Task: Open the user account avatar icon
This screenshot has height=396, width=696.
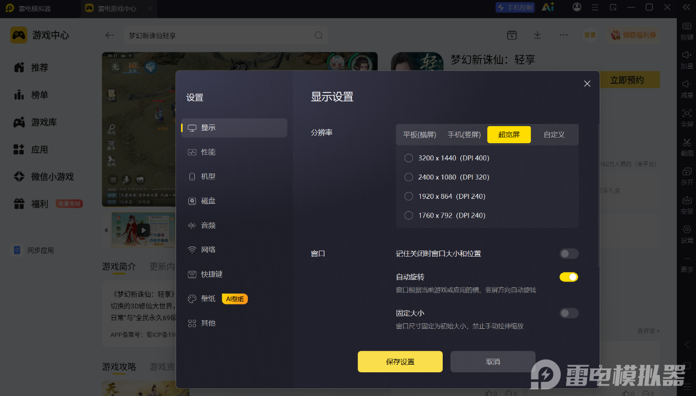Action: 577,7
